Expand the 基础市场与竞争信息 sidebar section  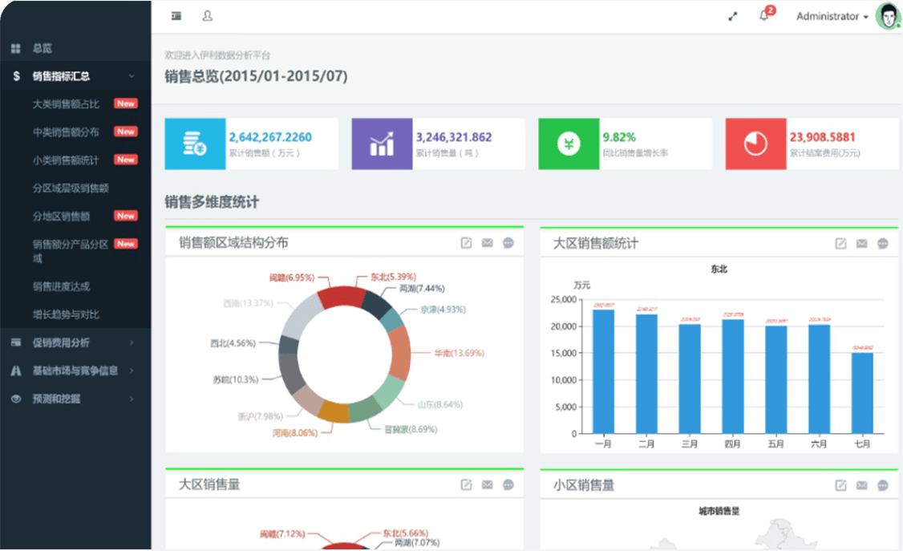click(x=75, y=371)
